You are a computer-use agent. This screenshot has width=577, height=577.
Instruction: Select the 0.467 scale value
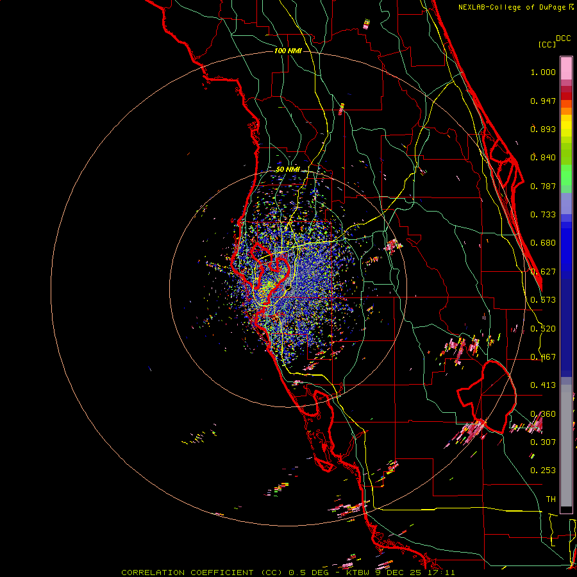click(543, 357)
